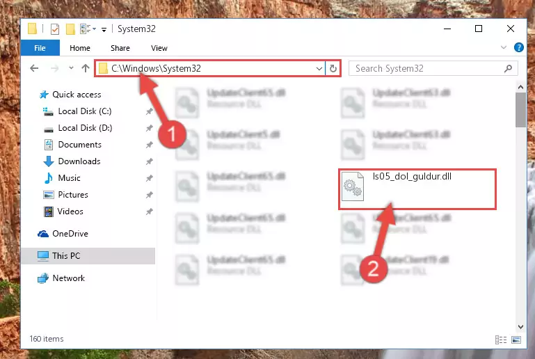535x359 pixels.
Task: Switch to the Share ribbon tab
Action: tap(120, 48)
